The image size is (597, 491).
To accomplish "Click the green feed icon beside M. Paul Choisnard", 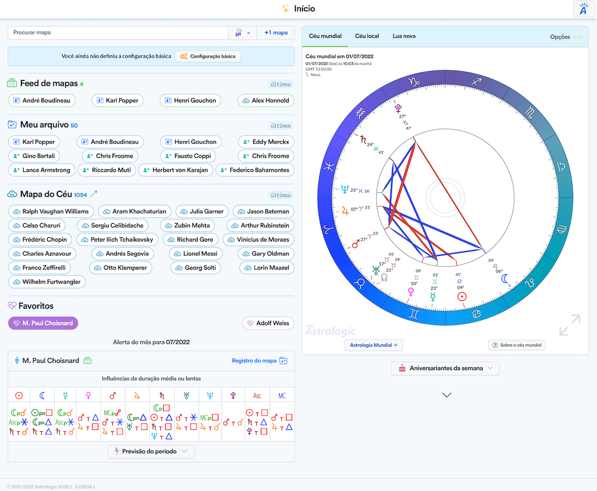I will point(87,361).
